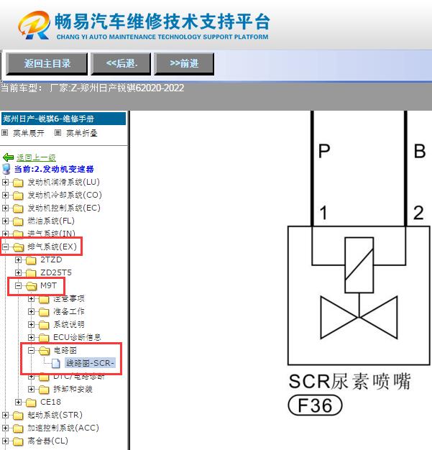Viewport: 432px width, 450px height.
Task: Click the 发动机润滑系统(LU) folder icon
Action: click(18, 183)
